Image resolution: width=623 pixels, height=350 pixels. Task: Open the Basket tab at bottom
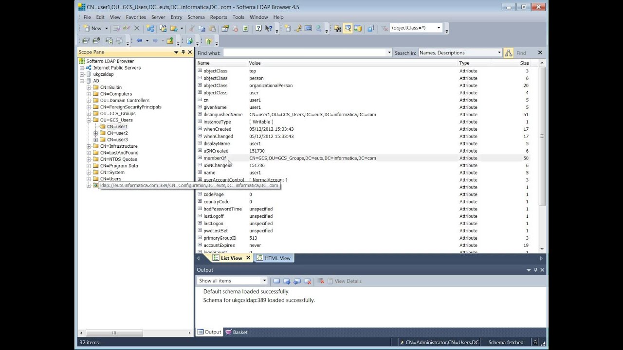pyautogui.click(x=237, y=332)
